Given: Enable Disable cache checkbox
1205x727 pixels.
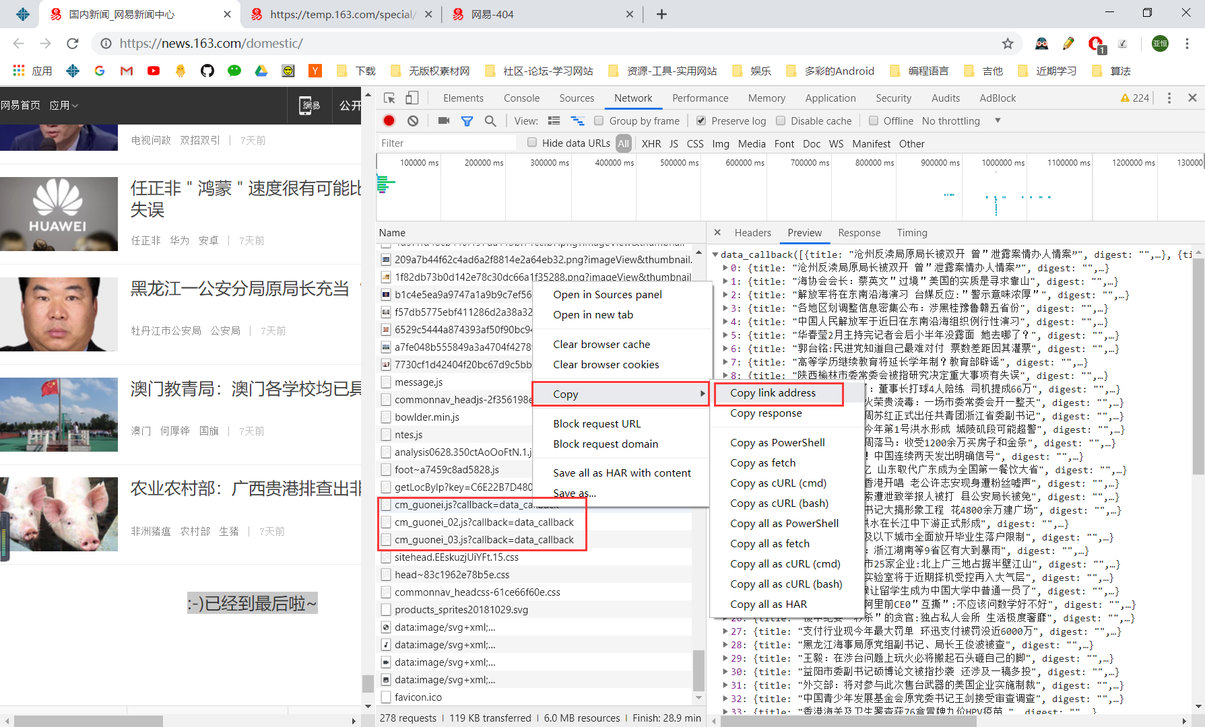Looking at the screenshot, I should (x=781, y=120).
